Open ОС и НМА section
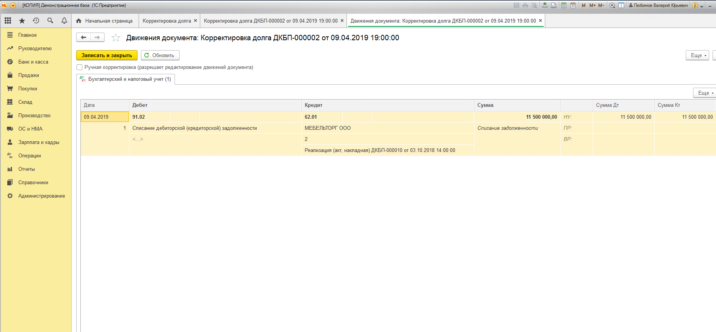 (x=36, y=129)
